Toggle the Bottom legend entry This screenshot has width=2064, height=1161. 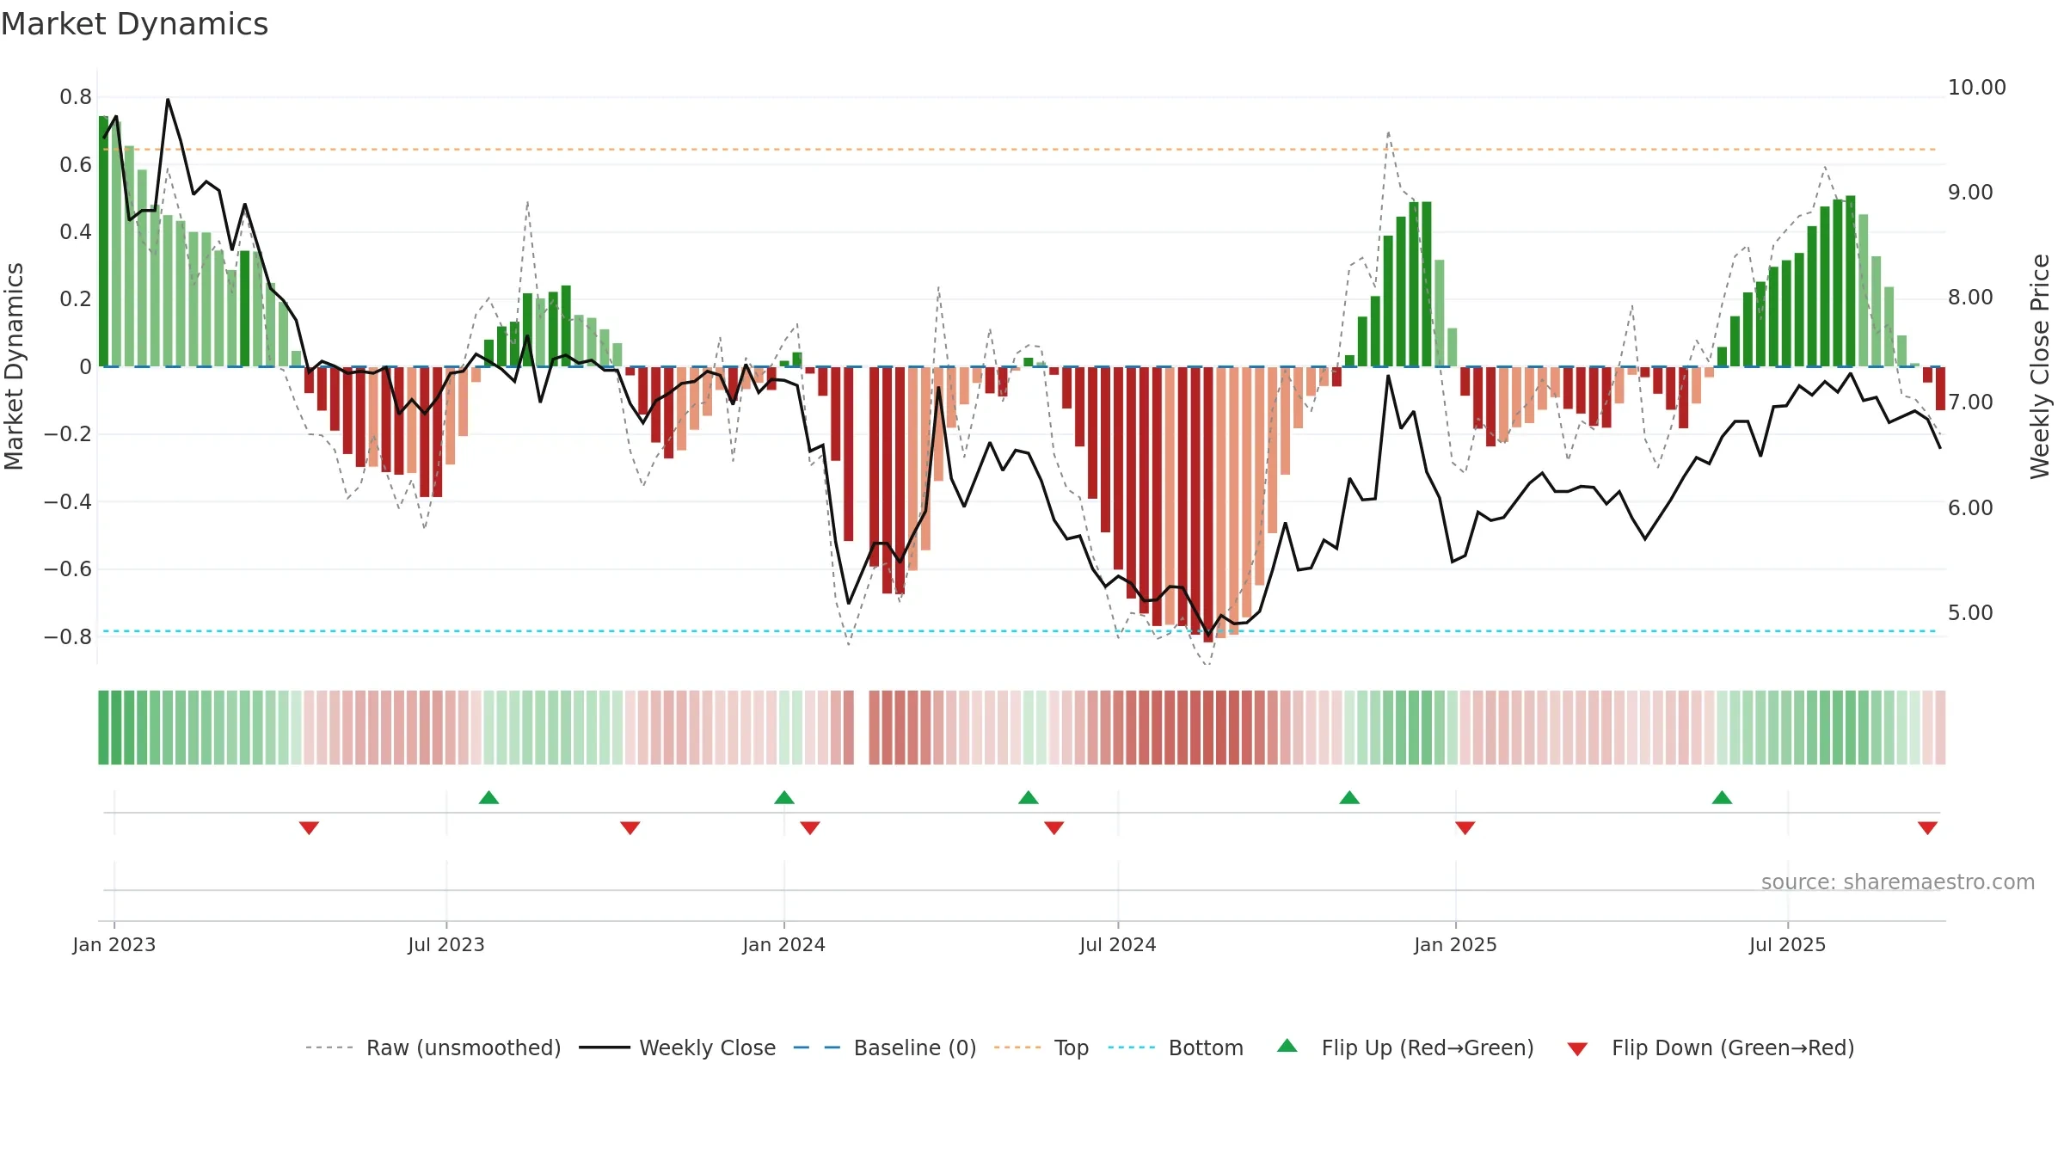pos(1176,1047)
